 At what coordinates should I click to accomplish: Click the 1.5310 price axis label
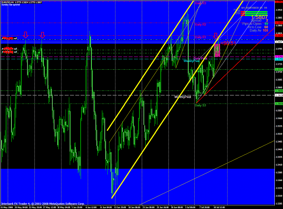tap(279, 196)
